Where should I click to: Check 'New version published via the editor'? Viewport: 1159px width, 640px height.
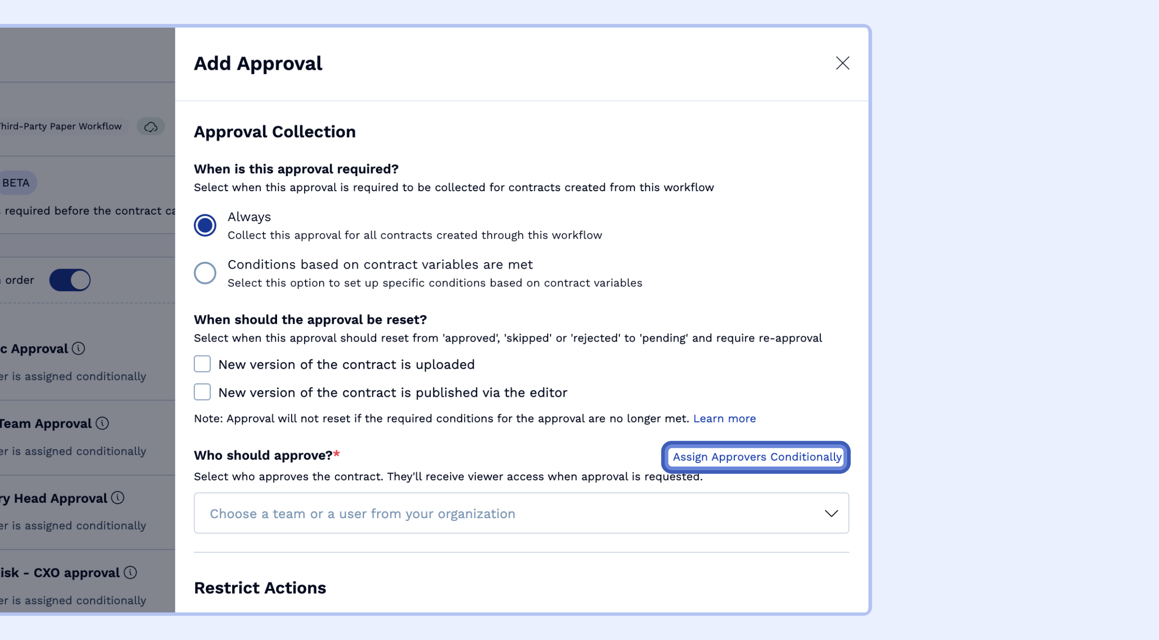tap(202, 392)
